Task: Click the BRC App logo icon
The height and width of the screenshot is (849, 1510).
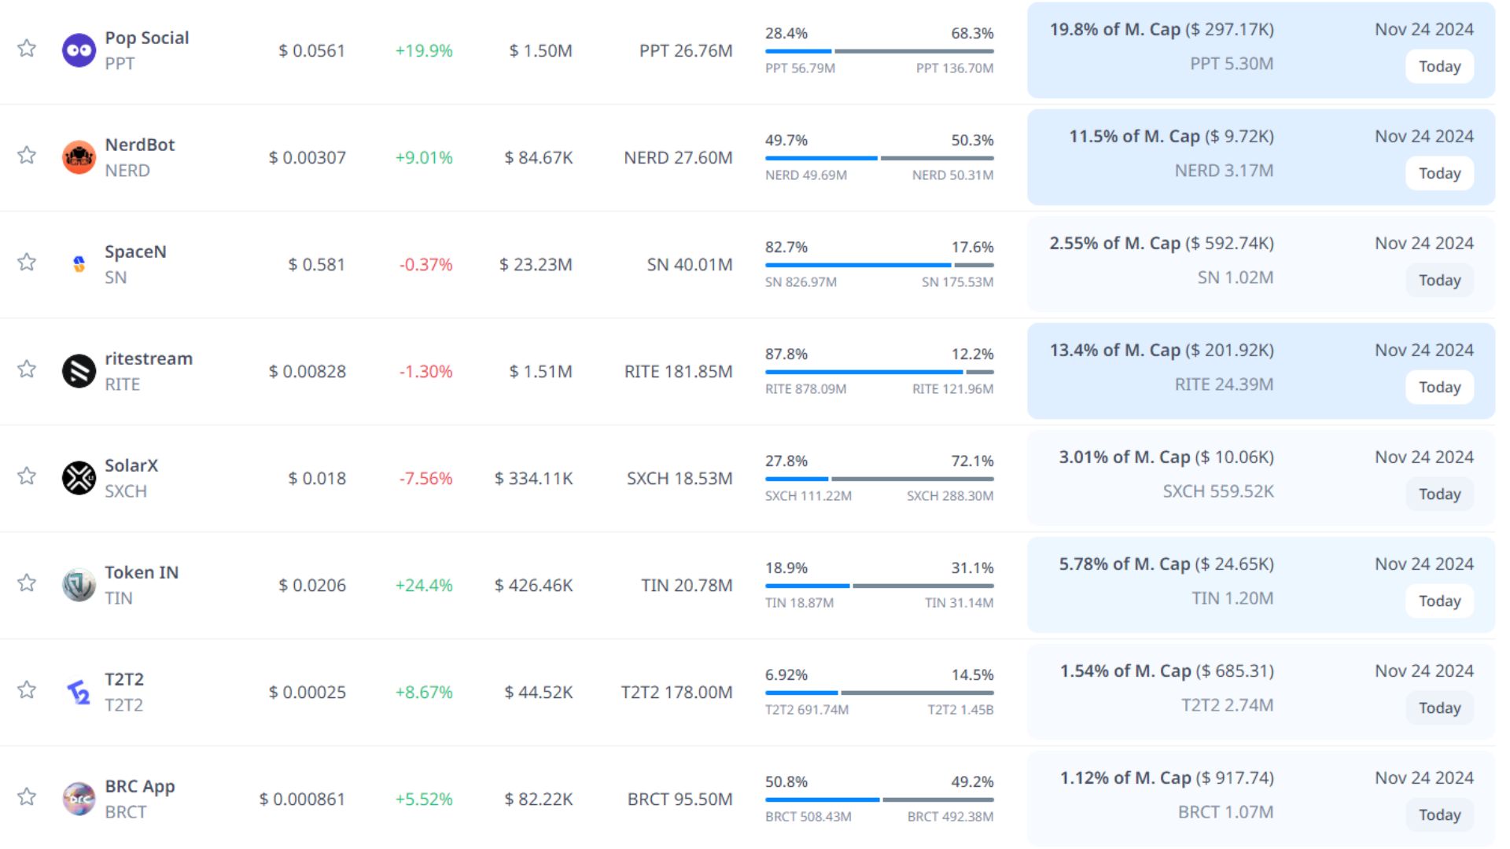Action: coord(79,799)
